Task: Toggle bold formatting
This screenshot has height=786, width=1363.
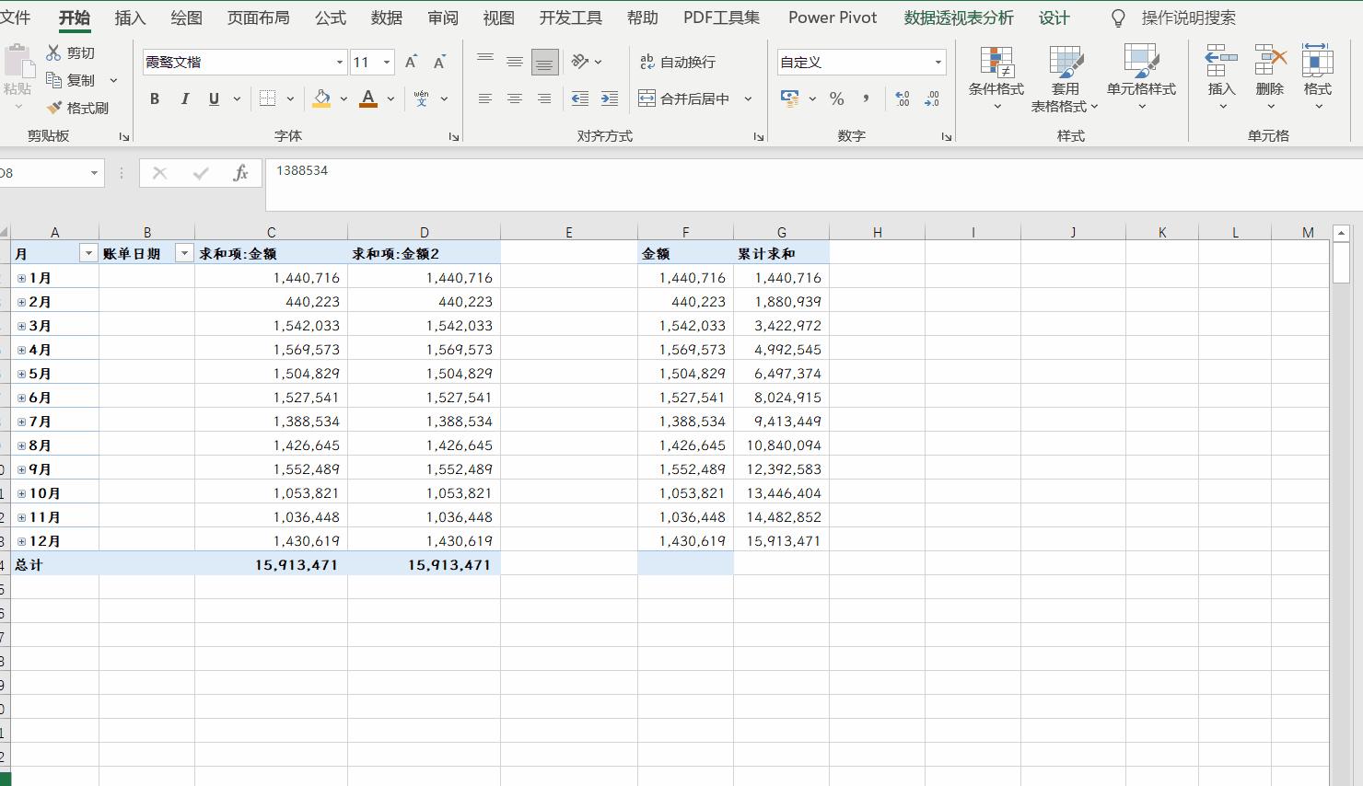Action: 155,98
